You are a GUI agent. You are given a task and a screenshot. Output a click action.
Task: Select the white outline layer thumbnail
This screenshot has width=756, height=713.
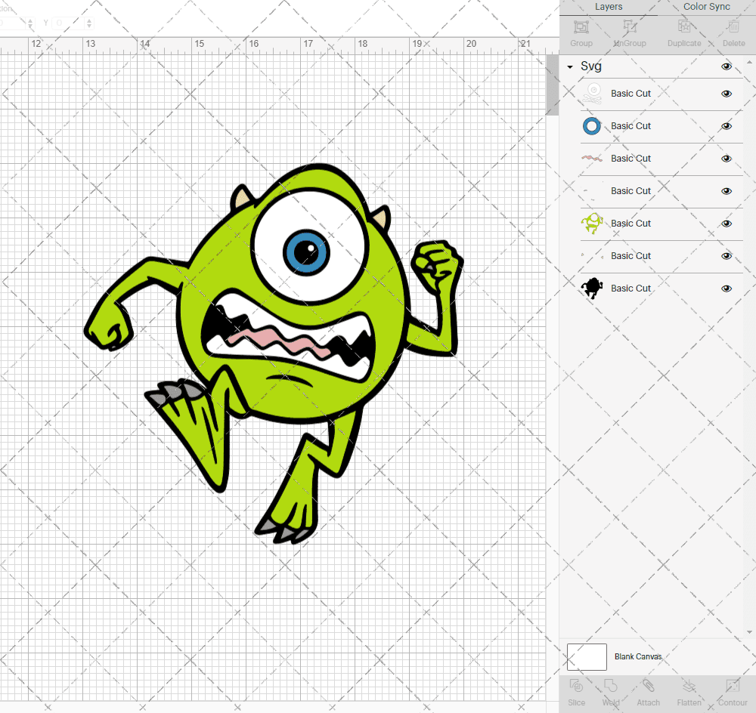coord(592,94)
